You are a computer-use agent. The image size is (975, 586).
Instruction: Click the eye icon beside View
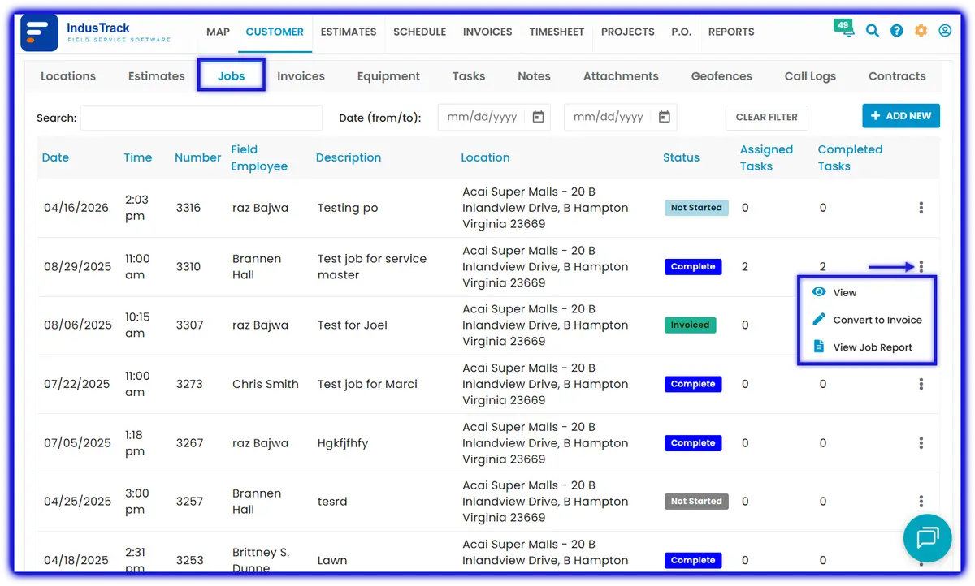[x=819, y=292]
